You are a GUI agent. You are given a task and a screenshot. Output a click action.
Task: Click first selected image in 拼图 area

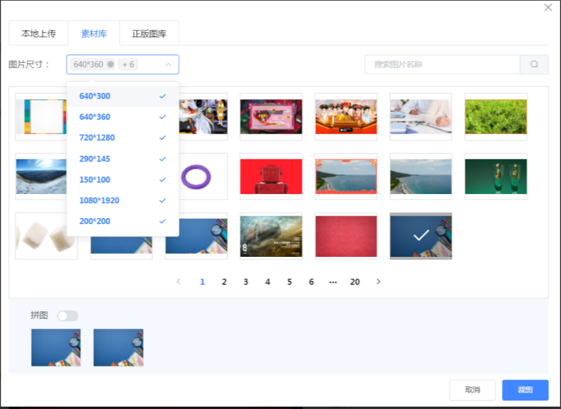(x=56, y=347)
